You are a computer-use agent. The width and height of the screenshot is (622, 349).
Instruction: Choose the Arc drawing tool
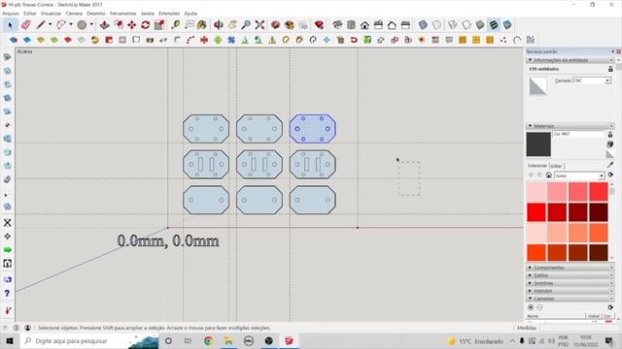coord(61,25)
